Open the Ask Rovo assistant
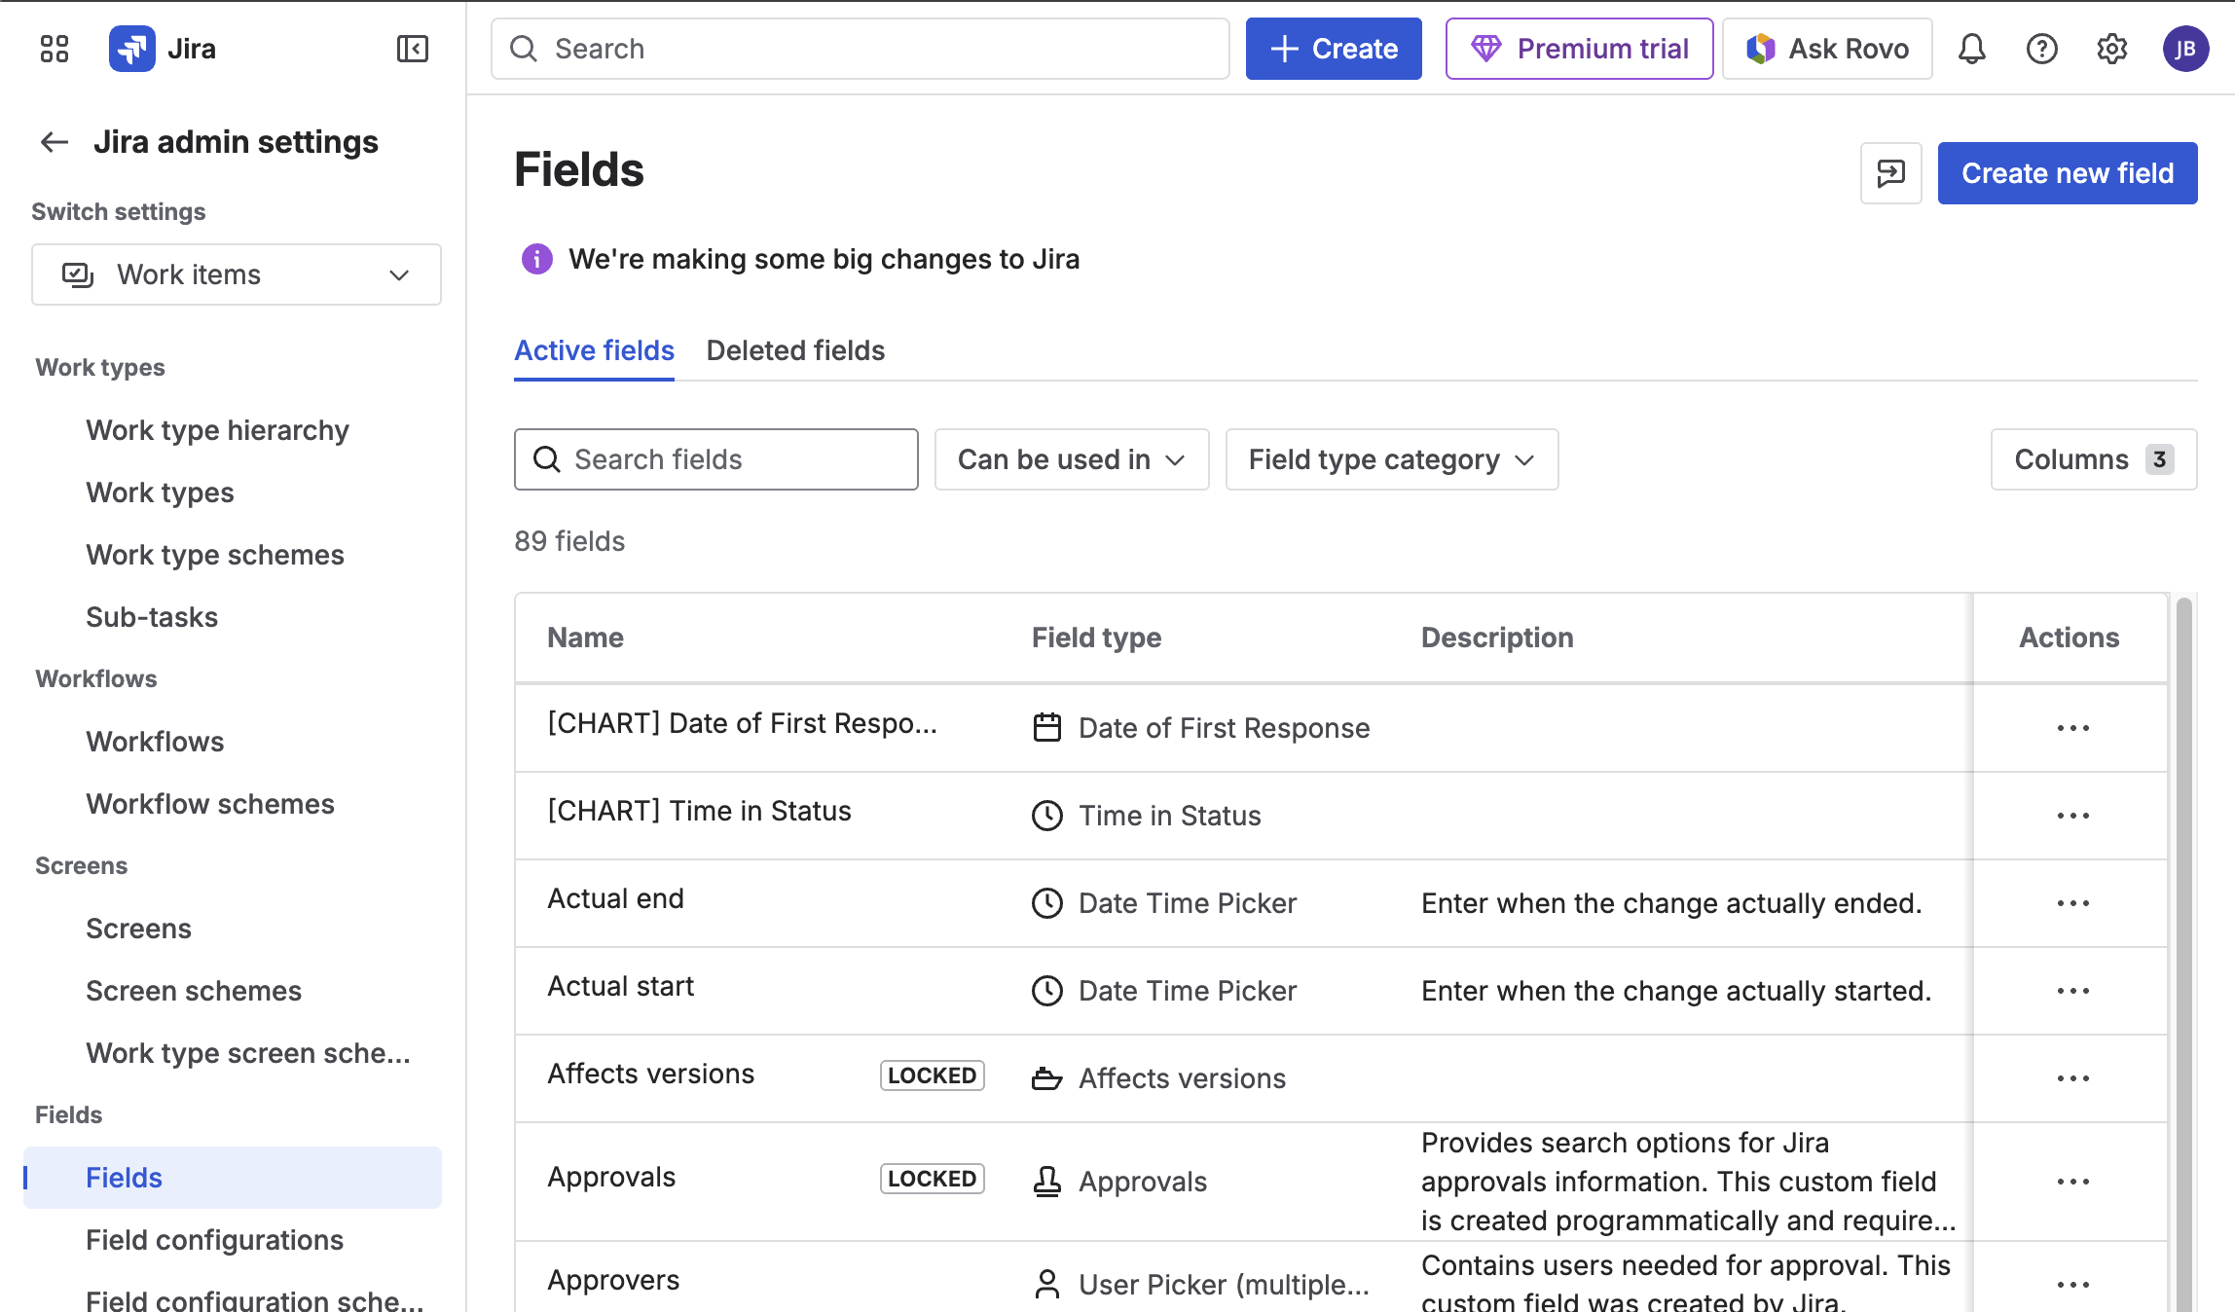This screenshot has height=1312, width=2235. tap(1827, 48)
